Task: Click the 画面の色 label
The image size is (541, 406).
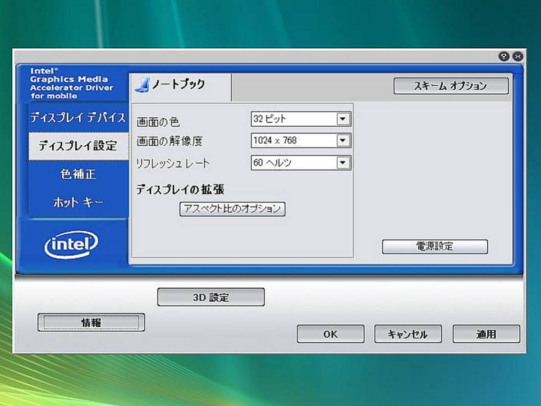Action: click(158, 122)
